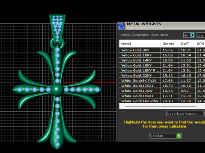This screenshot has height=153, width=205.
Task: Select the White Gold:14KX1 row
Action: [162, 96]
